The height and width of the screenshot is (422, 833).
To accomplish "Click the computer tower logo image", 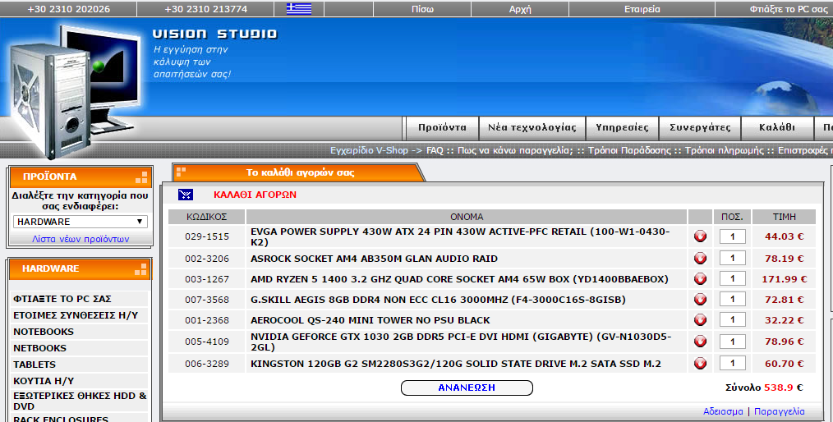I will coord(75,90).
